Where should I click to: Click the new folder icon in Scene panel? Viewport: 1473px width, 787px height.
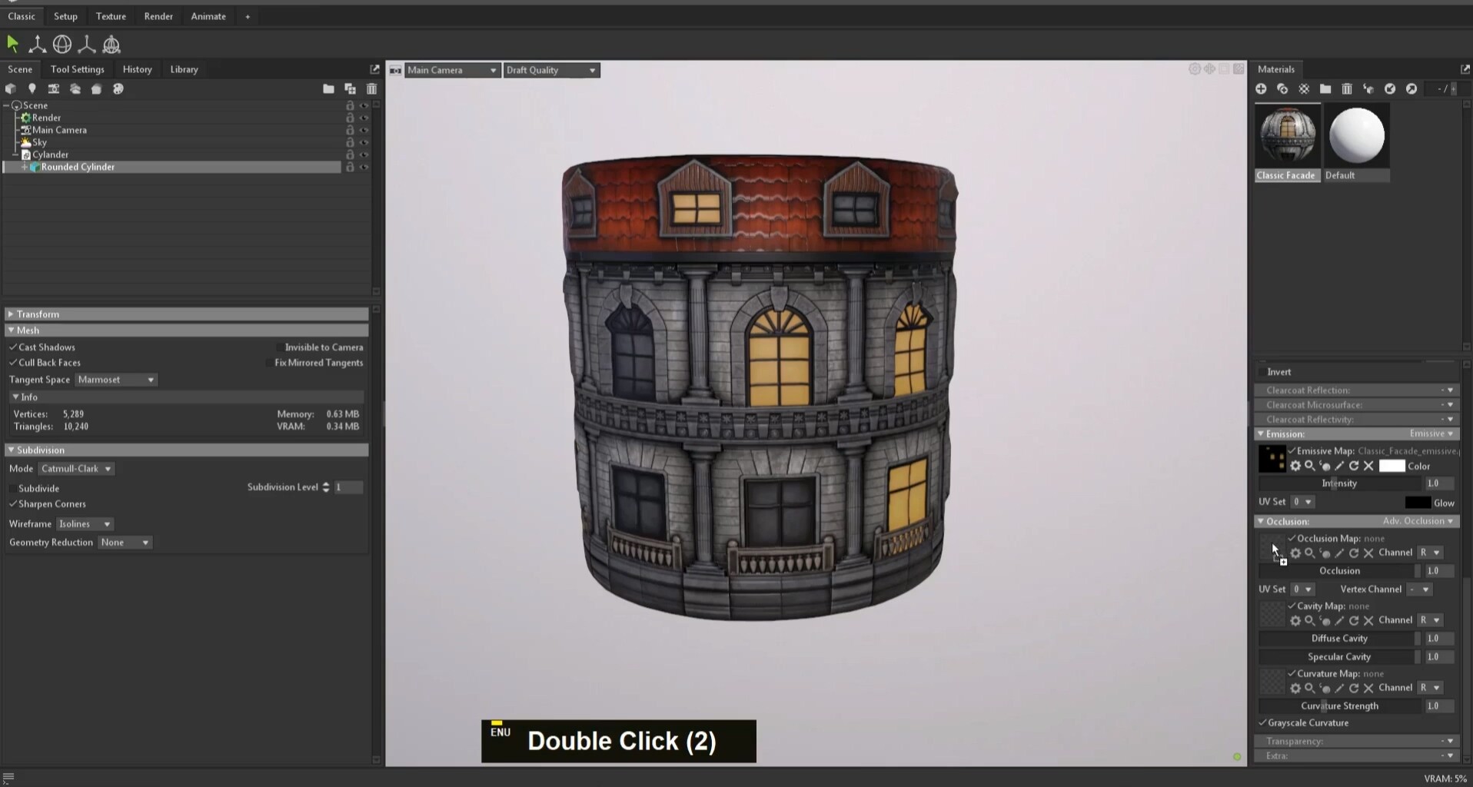[328, 89]
